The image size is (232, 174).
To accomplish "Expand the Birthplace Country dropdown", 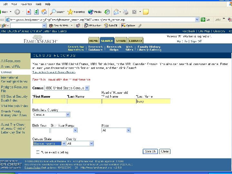I will [68, 114].
